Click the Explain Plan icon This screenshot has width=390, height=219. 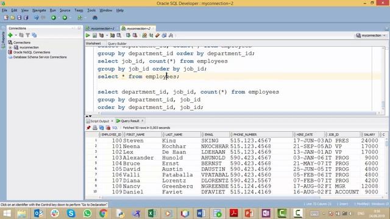coord(101,35)
